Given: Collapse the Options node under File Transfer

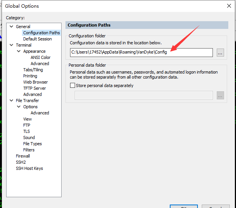Looking at the screenshot, I should click(x=18, y=107).
